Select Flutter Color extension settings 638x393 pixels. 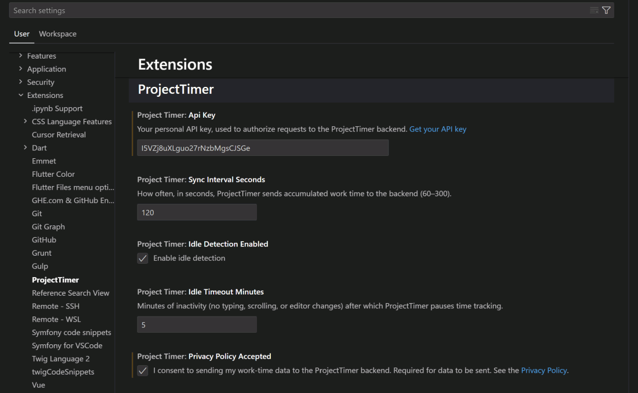pos(53,174)
